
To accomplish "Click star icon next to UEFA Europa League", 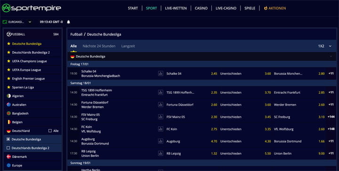I will click(x=8, y=70).
